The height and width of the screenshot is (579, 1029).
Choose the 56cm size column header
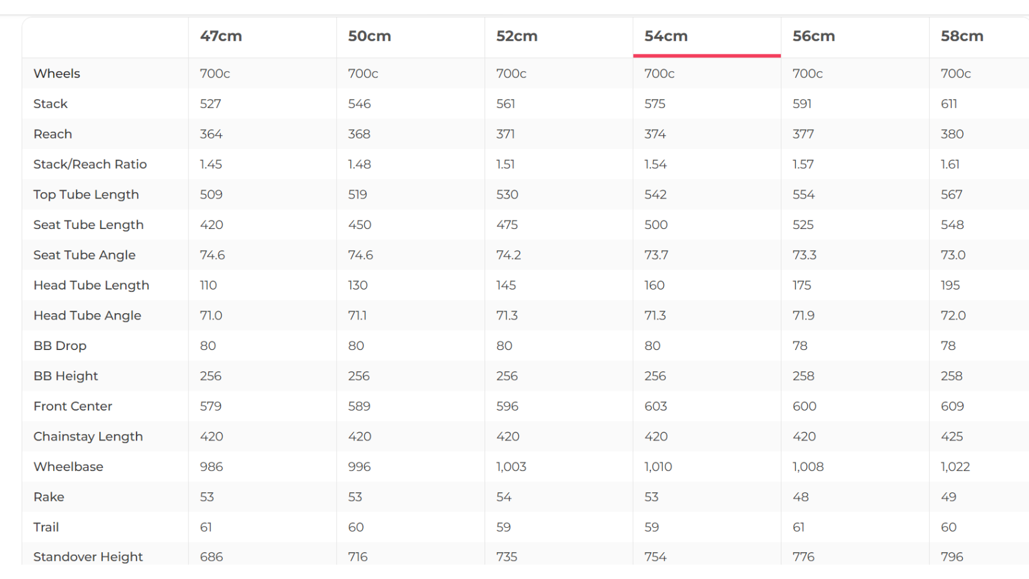(814, 36)
